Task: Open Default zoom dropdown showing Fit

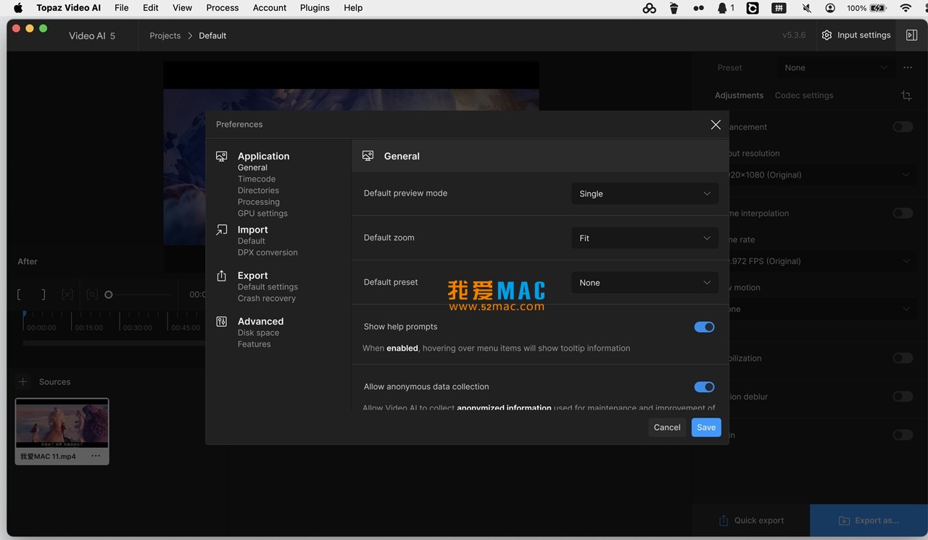Action: click(x=645, y=238)
